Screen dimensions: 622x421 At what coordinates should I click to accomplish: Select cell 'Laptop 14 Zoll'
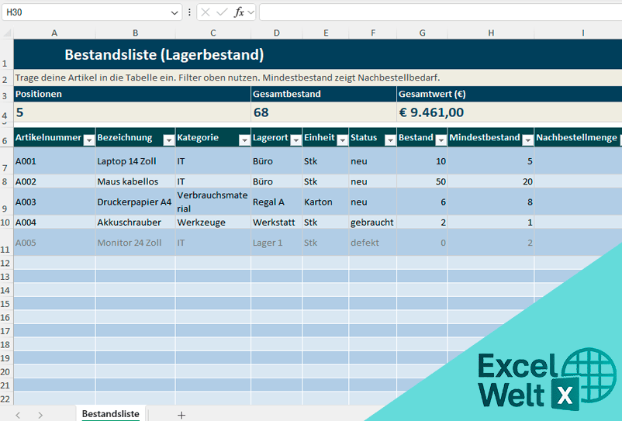click(135, 161)
